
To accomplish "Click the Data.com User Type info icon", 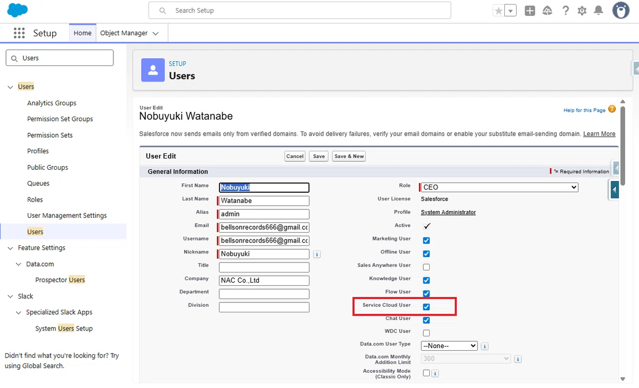I will coord(485,346).
